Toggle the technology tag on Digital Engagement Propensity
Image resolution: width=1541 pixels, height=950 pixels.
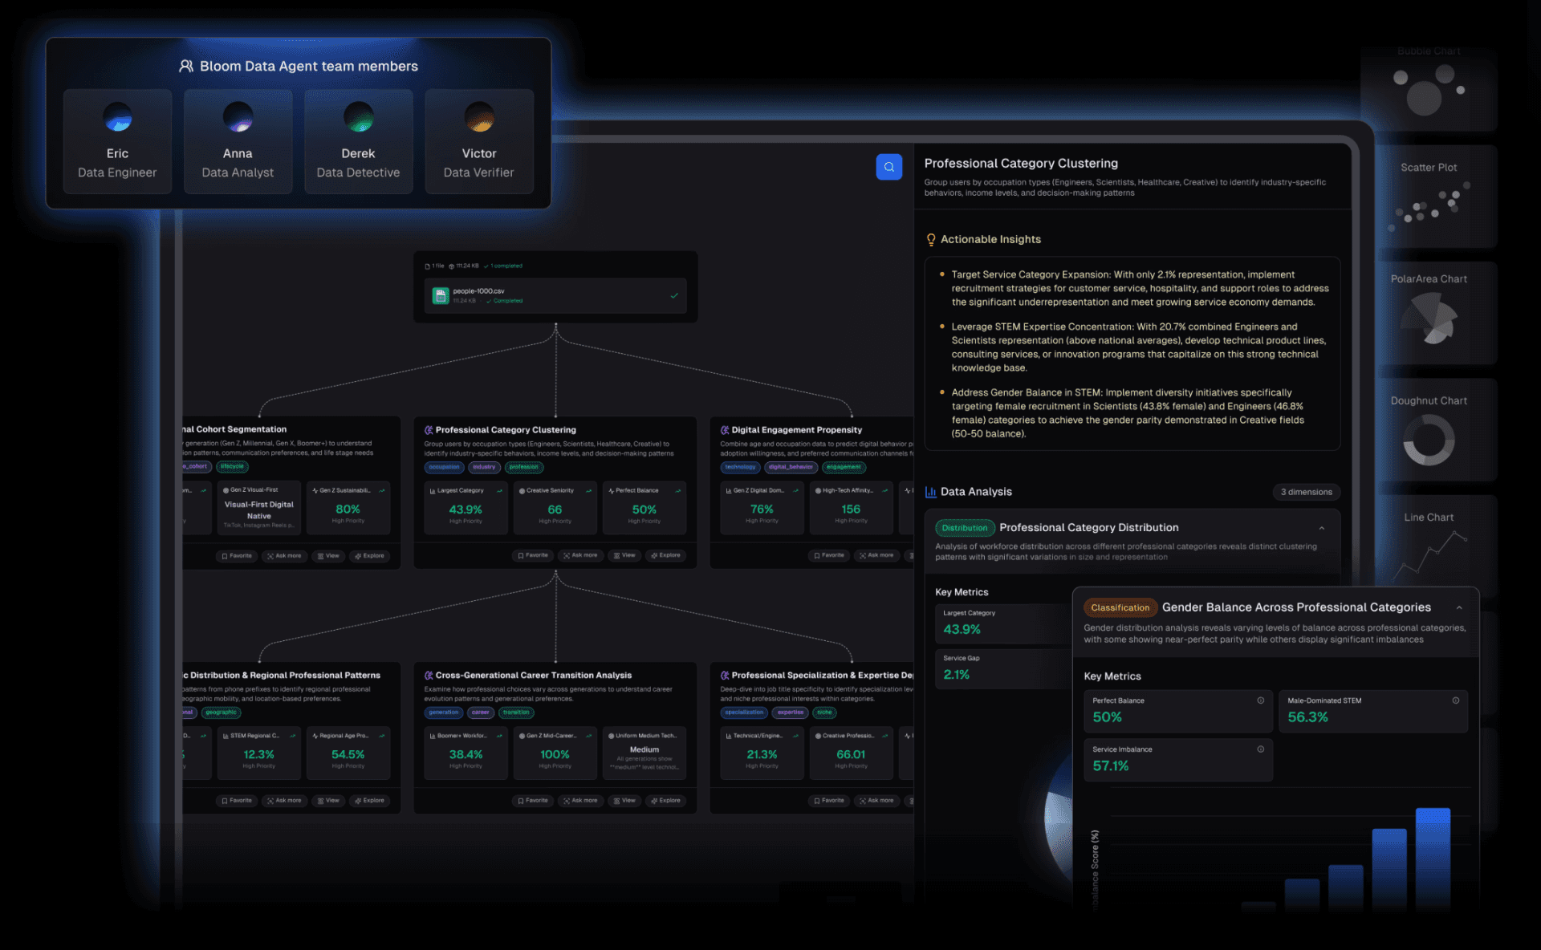tap(740, 467)
